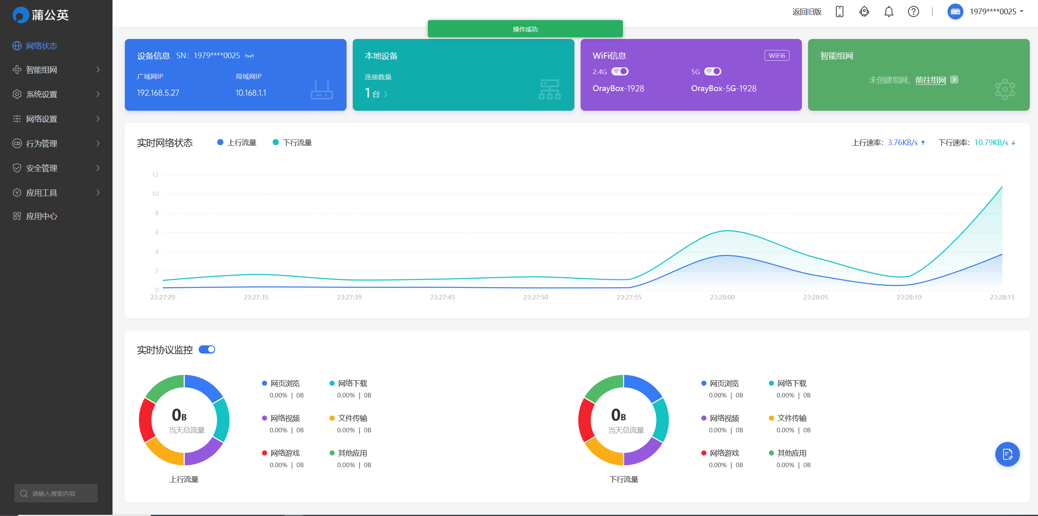Open the account 1979****0025 dropdown

(x=993, y=11)
